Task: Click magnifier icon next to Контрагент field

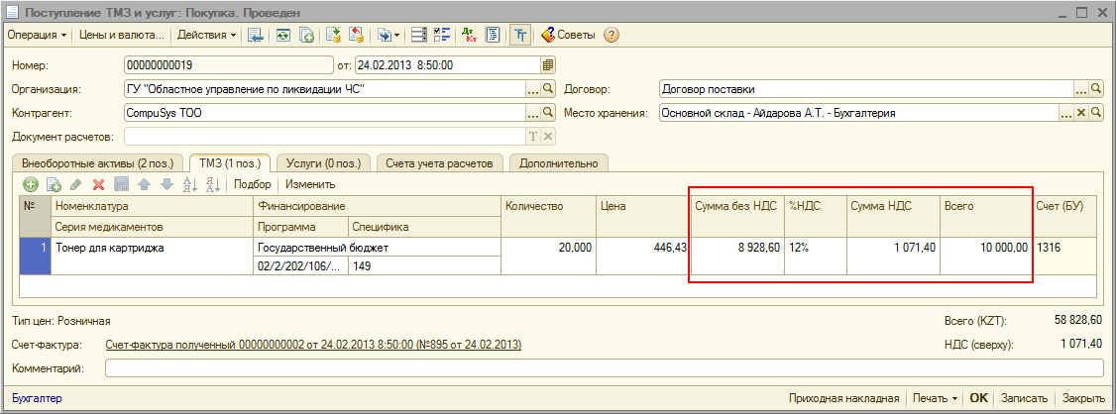Action: click(x=548, y=113)
